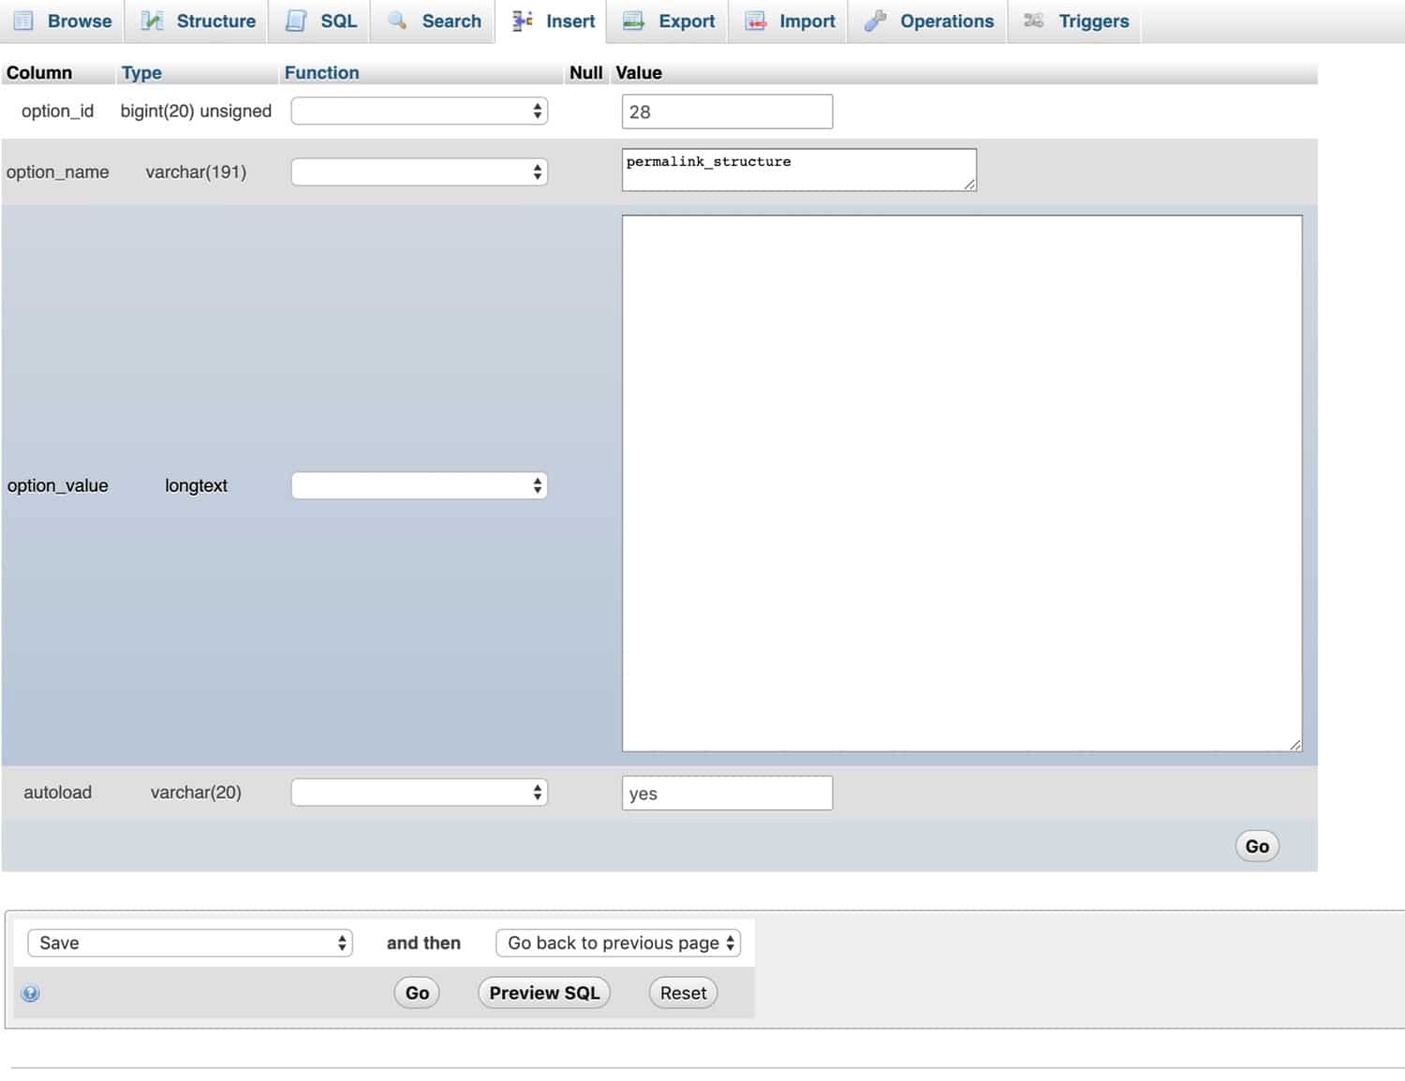Expand the autoload function dropdown
The image size is (1405, 1081).
tap(419, 792)
